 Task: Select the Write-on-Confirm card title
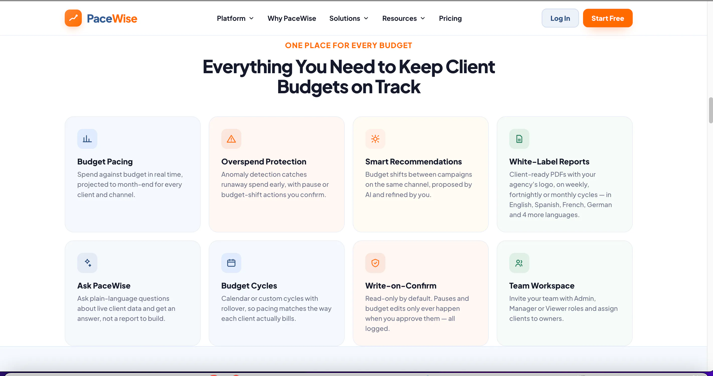tap(400, 286)
